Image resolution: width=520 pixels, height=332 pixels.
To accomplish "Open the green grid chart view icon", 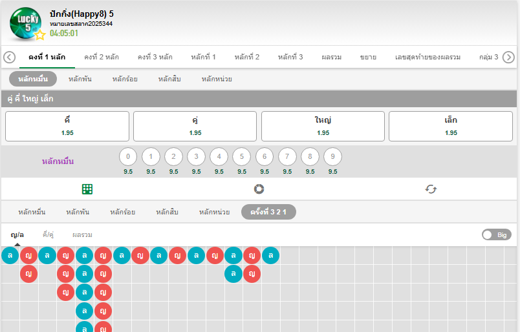I will [87, 189].
